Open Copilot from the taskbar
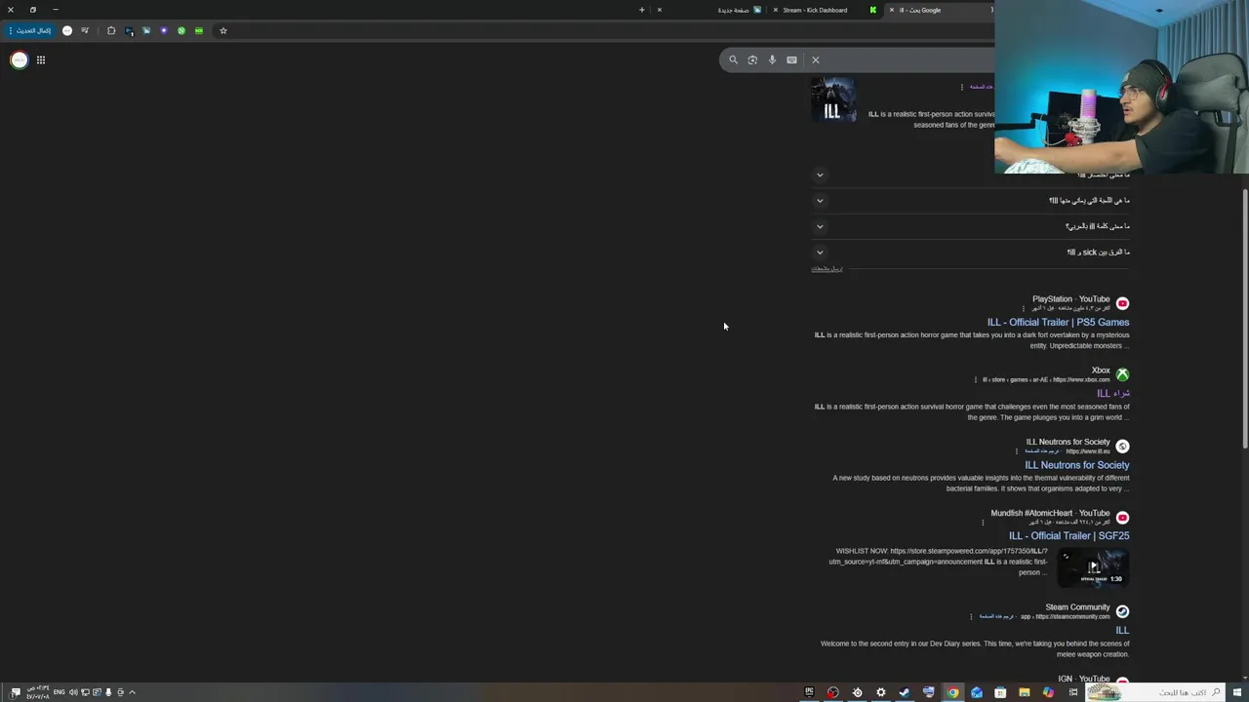 (1048, 692)
